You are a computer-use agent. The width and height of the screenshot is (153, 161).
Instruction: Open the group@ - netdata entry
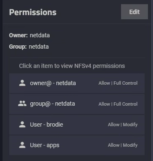pos(77,104)
